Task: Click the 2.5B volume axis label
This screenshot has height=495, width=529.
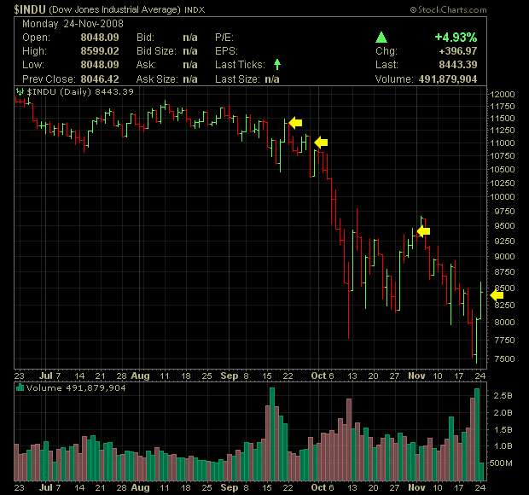Action: click(503, 395)
